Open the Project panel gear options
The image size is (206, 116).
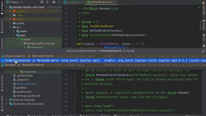tap(54, 2)
